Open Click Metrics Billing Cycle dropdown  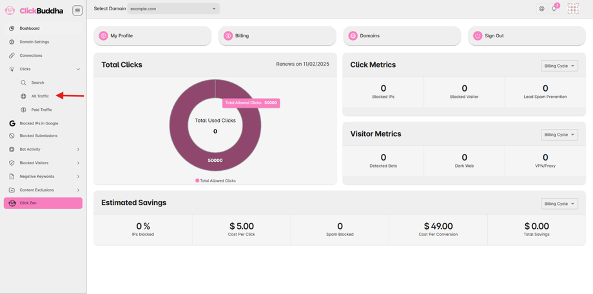coord(559,66)
